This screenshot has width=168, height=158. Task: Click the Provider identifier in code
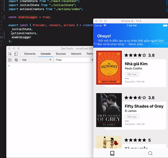click(x=39, y=25)
